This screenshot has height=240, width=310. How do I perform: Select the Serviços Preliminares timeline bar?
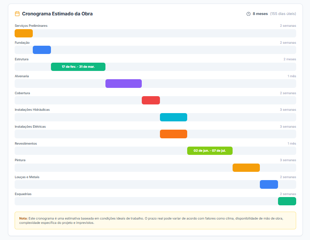coord(24,33)
